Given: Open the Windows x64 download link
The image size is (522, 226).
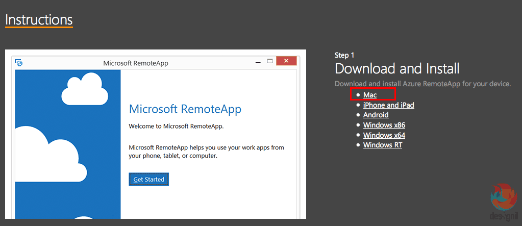Looking at the screenshot, I should (x=384, y=135).
